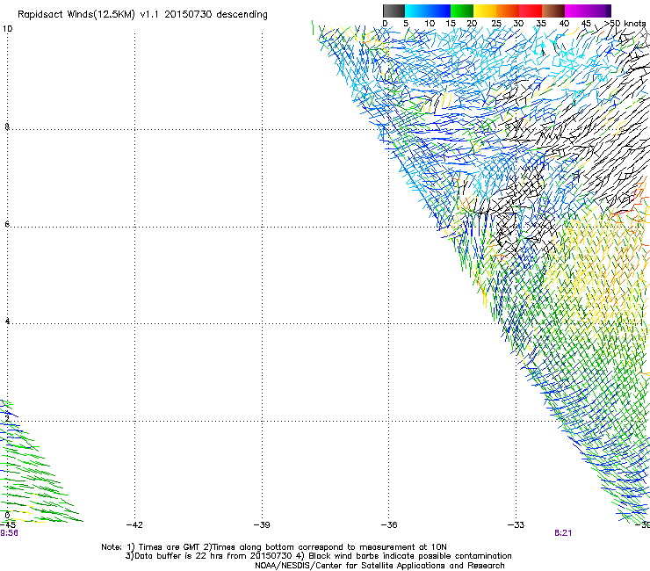Click the latitude '10' label on left axis
650x571 pixels.
[7, 29]
